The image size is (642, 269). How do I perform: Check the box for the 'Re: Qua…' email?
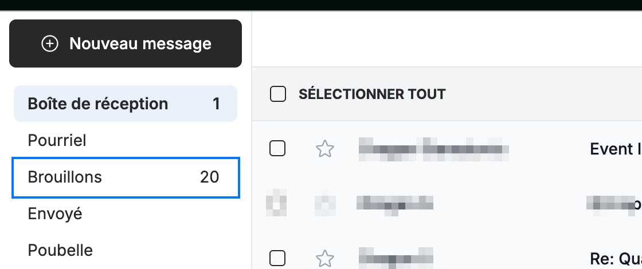click(x=277, y=258)
